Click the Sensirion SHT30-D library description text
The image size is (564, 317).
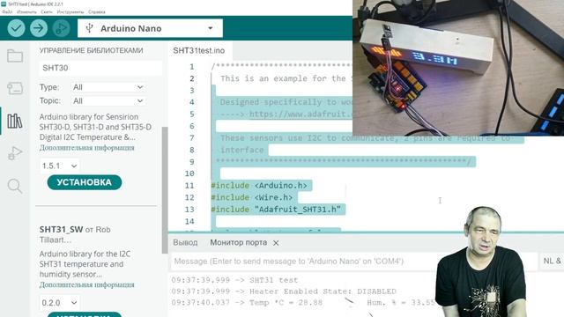[x=95, y=127]
